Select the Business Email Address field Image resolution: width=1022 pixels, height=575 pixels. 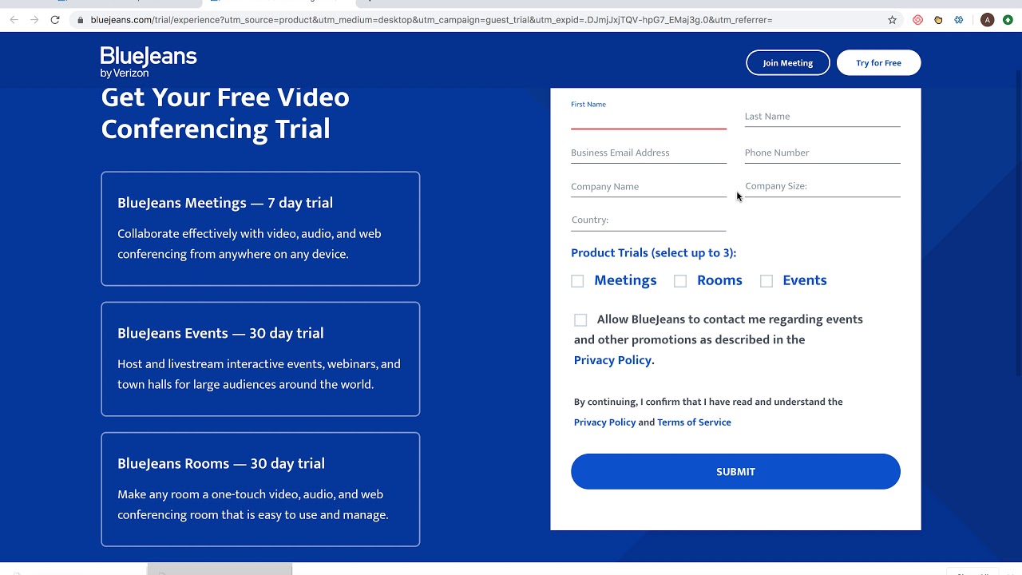pos(648,153)
